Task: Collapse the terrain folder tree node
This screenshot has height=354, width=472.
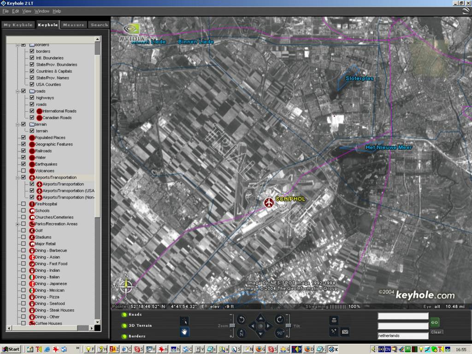Action: 18,124
